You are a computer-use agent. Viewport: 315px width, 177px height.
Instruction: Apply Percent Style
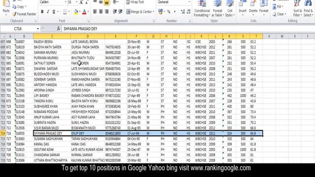(x=169, y=12)
